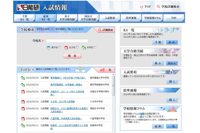The width and height of the screenshot is (200, 133).
Task: Click coed icon on 桜美林 topic row
Action: [x=23, y=126]
